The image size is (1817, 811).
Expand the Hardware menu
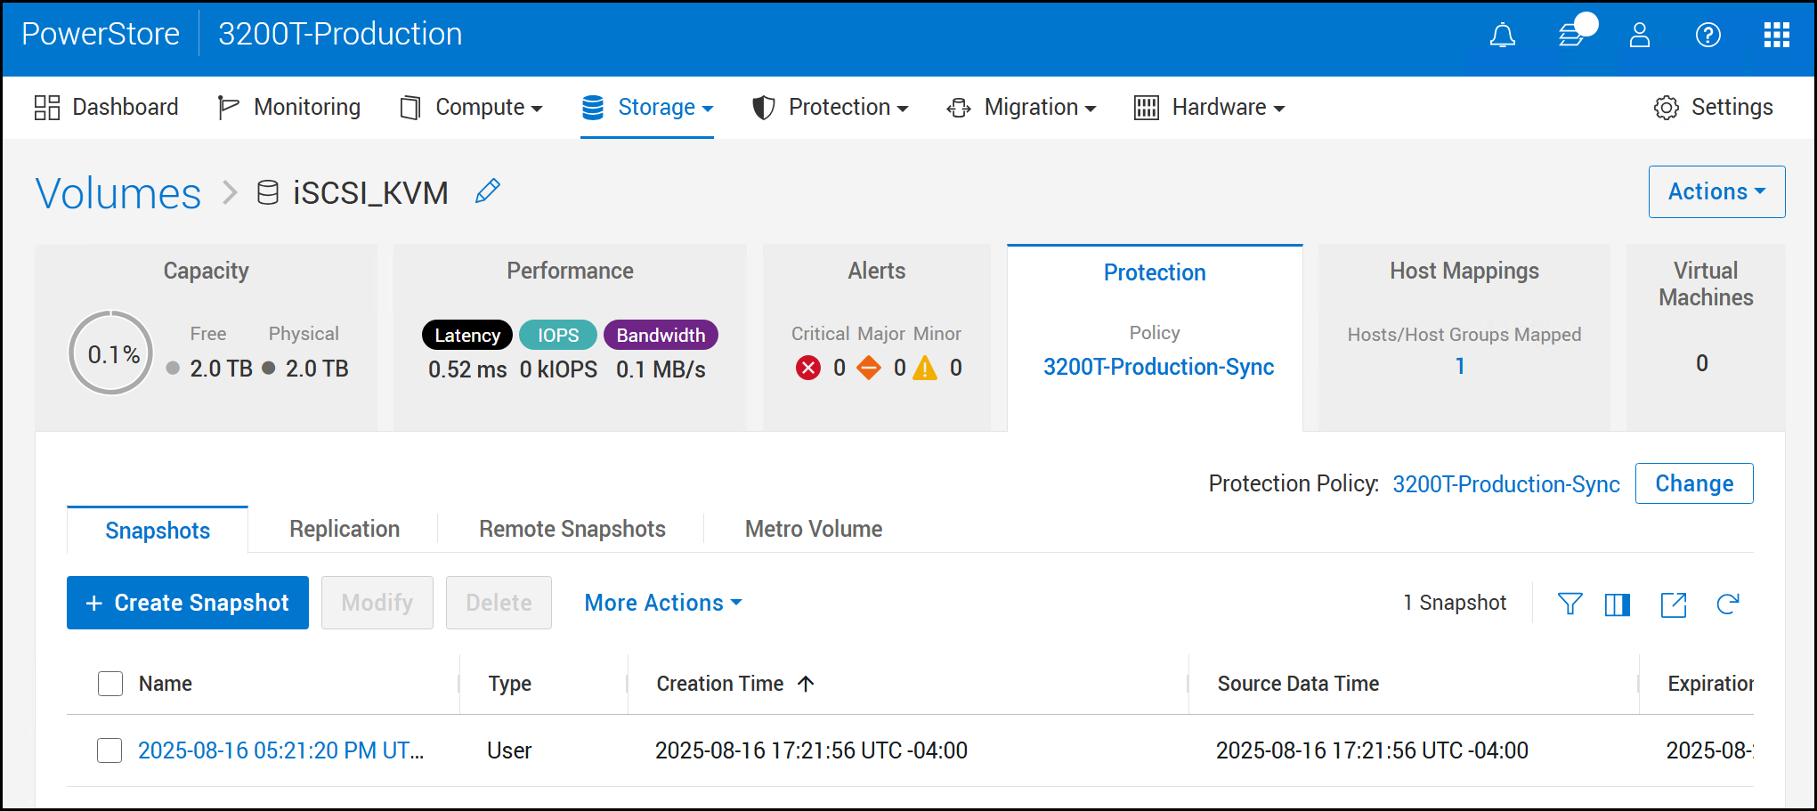tap(1210, 107)
